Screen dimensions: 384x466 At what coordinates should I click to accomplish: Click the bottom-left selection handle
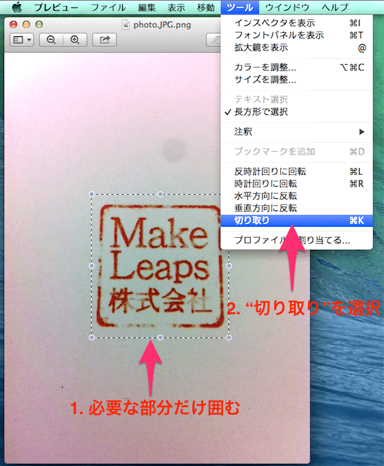pos(91,338)
